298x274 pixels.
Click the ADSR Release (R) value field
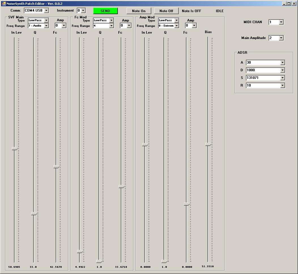click(263, 85)
